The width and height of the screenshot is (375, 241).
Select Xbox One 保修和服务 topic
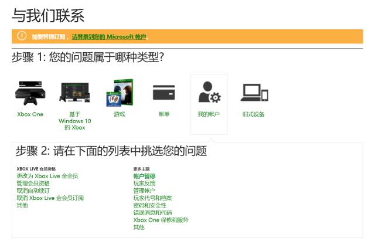coord(161,220)
